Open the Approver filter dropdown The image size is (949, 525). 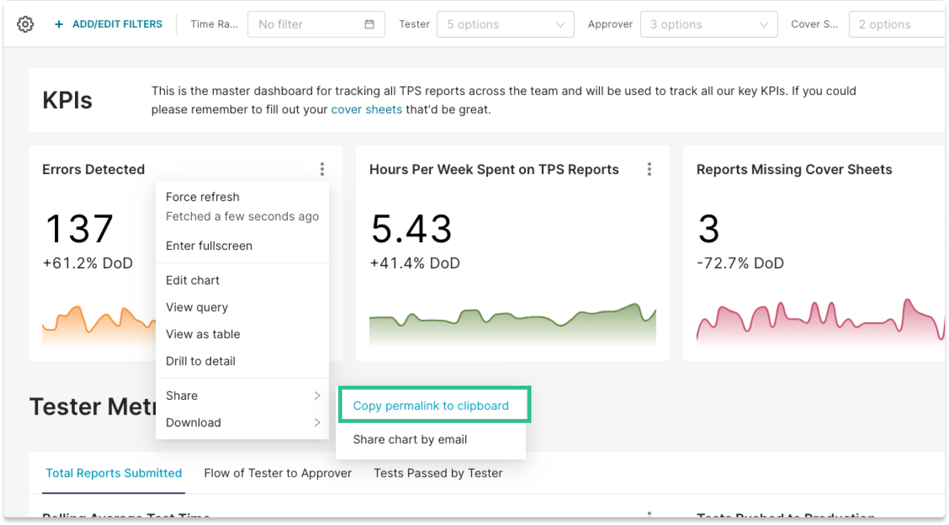tap(708, 24)
